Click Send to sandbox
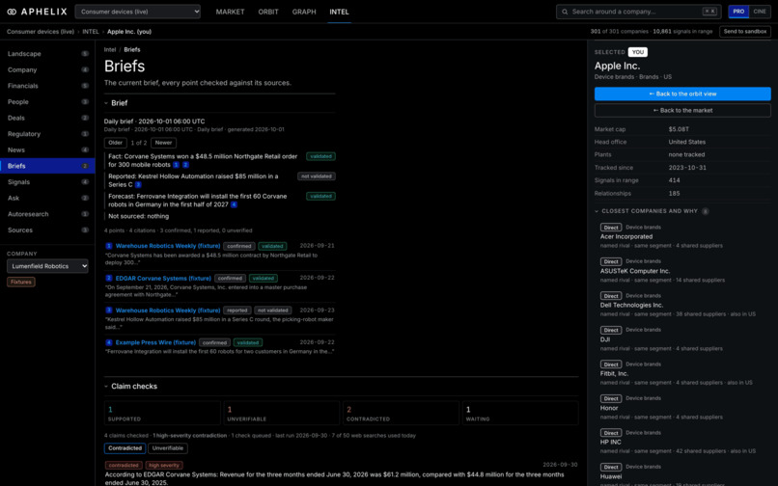 click(745, 31)
